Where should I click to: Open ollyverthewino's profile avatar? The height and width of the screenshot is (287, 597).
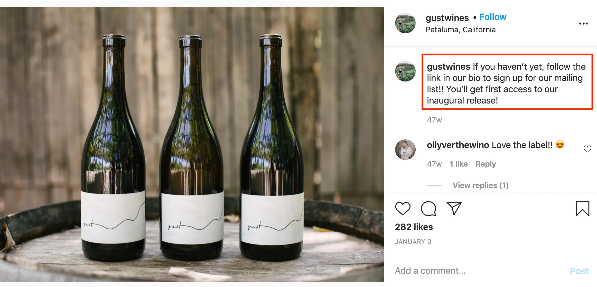point(405,149)
